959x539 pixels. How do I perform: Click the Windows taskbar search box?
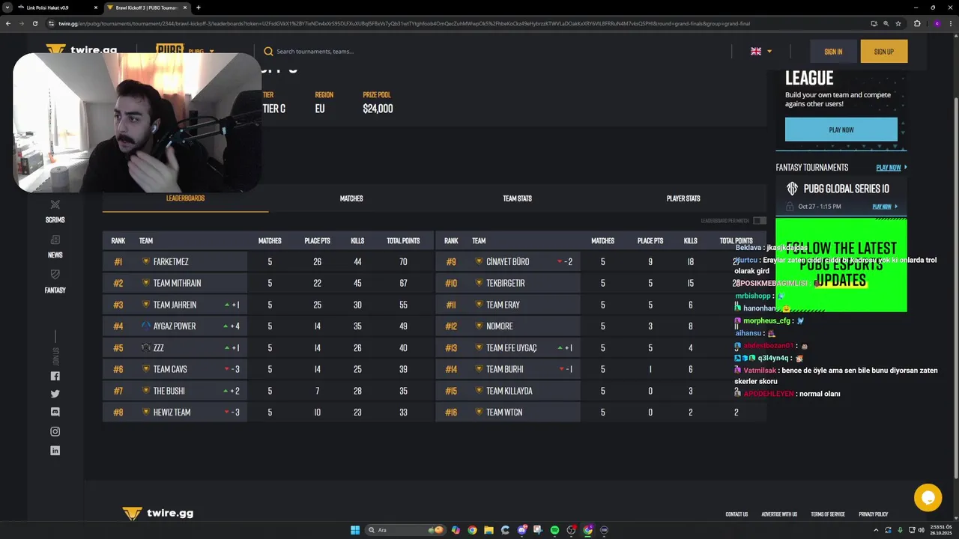405,530
